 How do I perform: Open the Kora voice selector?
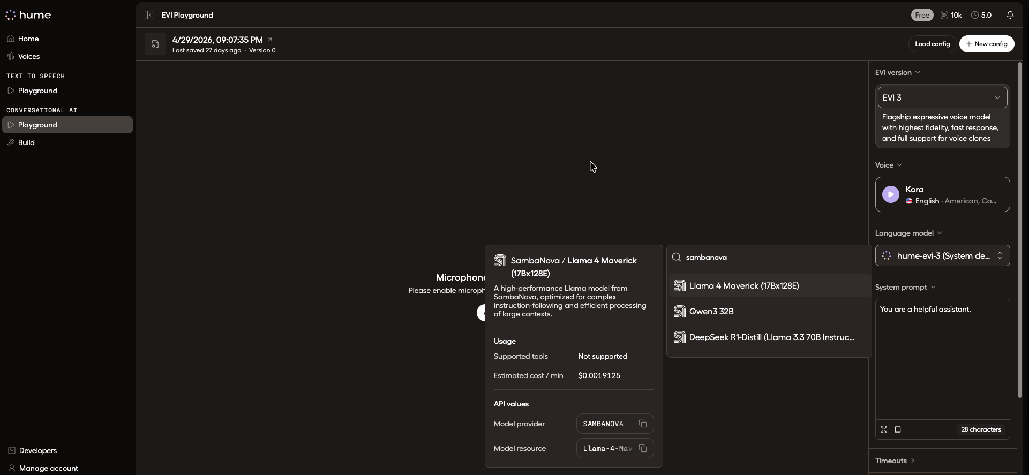click(942, 194)
